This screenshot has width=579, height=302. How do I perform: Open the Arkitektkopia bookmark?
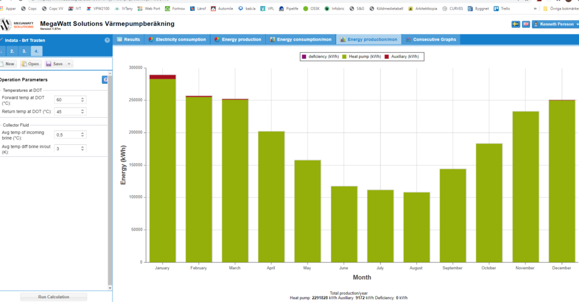(x=423, y=8)
